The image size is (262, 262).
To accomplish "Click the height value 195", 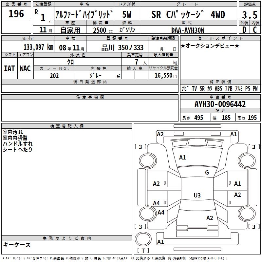I will pyautogui.click(x=252, y=118).
